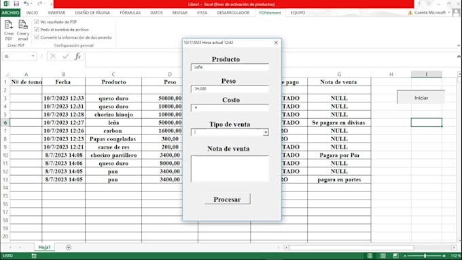Click cell 'pagara en partes'
This screenshot has height=260, width=462.
(x=339, y=180)
